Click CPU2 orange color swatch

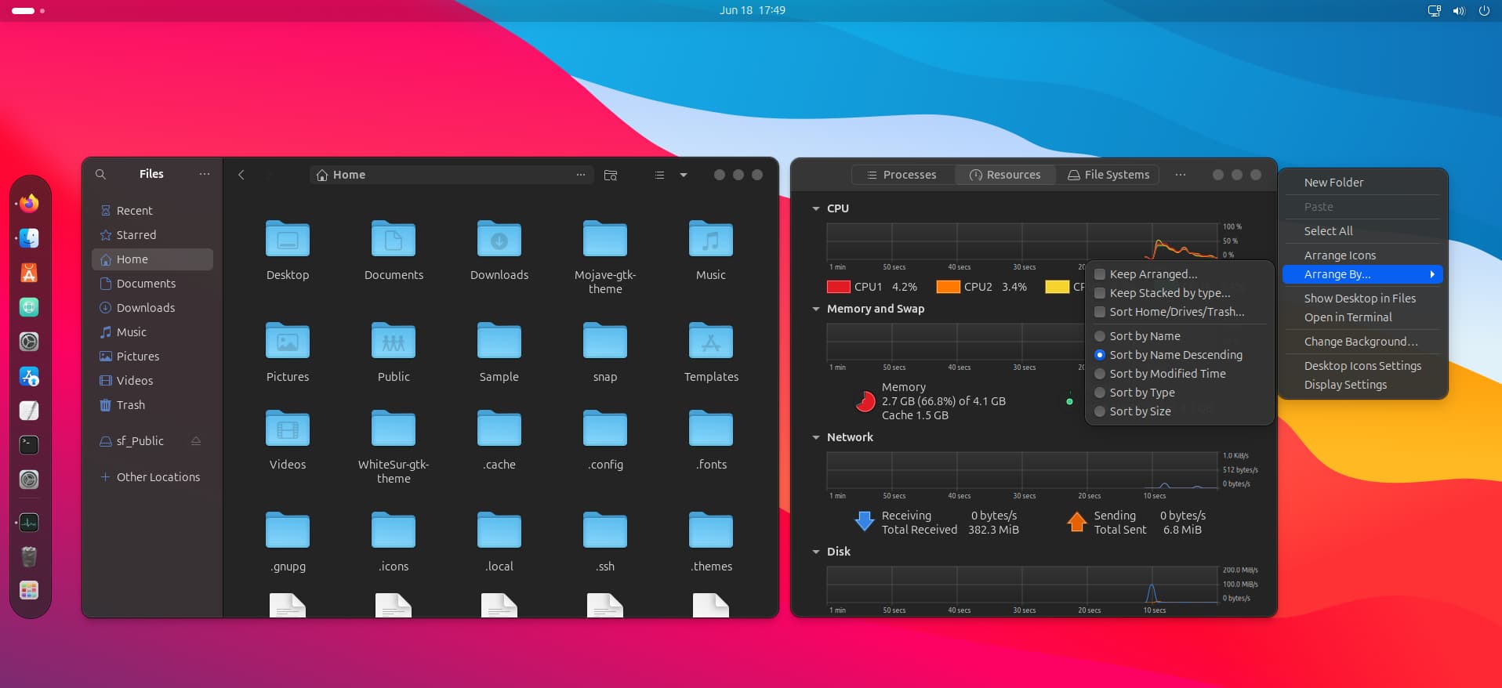coord(948,287)
